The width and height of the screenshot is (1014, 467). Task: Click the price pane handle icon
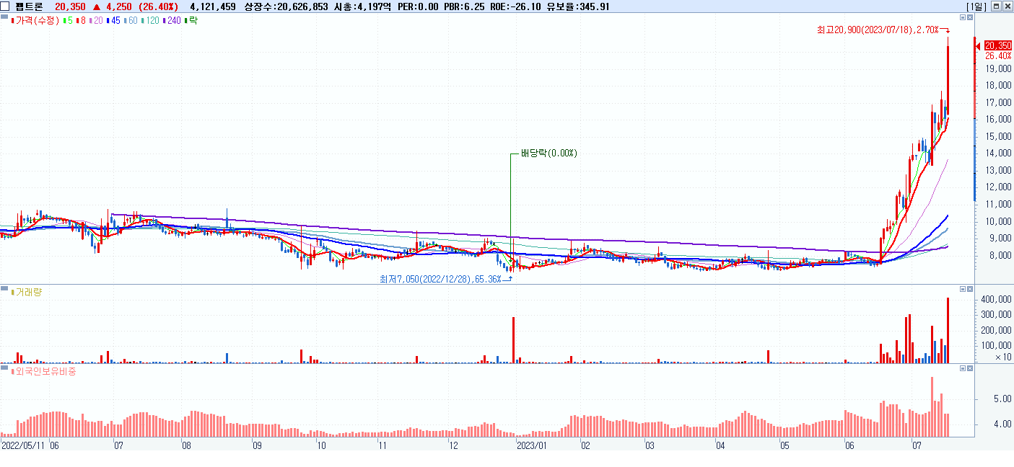5,17
